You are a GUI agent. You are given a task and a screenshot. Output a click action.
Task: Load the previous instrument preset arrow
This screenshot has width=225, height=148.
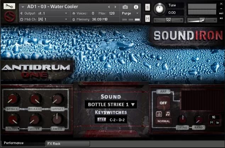click(x=109, y=7)
